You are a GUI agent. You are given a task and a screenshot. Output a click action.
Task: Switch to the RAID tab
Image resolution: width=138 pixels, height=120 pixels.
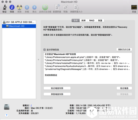92,20
